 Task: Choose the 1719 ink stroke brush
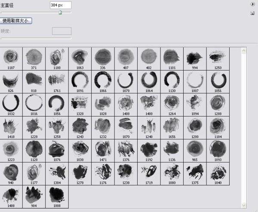[149, 172]
